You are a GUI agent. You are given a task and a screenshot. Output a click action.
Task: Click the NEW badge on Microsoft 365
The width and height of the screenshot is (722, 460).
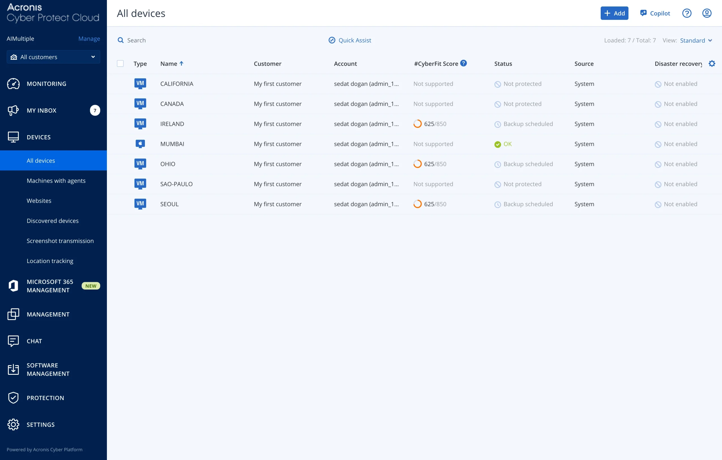point(91,286)
